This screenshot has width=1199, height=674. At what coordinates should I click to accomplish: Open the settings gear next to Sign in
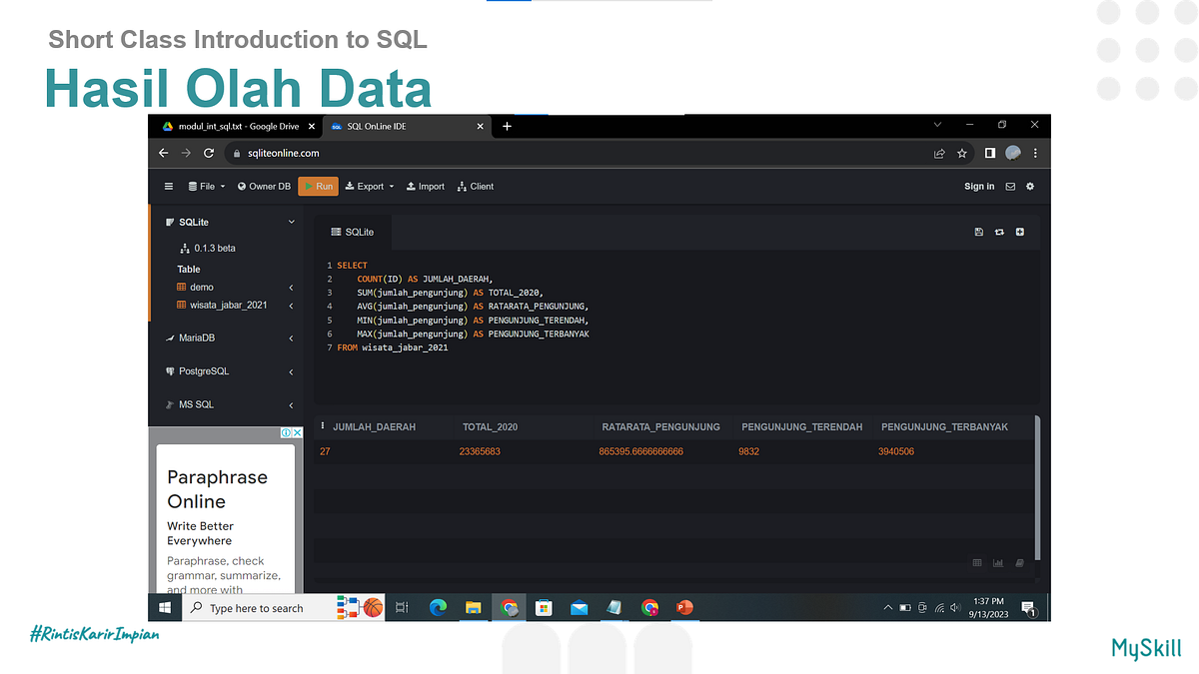(x=1029, y=186)
